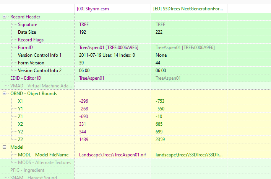Click Y1 value -550

pyautogui.click(x=160, y=109)
